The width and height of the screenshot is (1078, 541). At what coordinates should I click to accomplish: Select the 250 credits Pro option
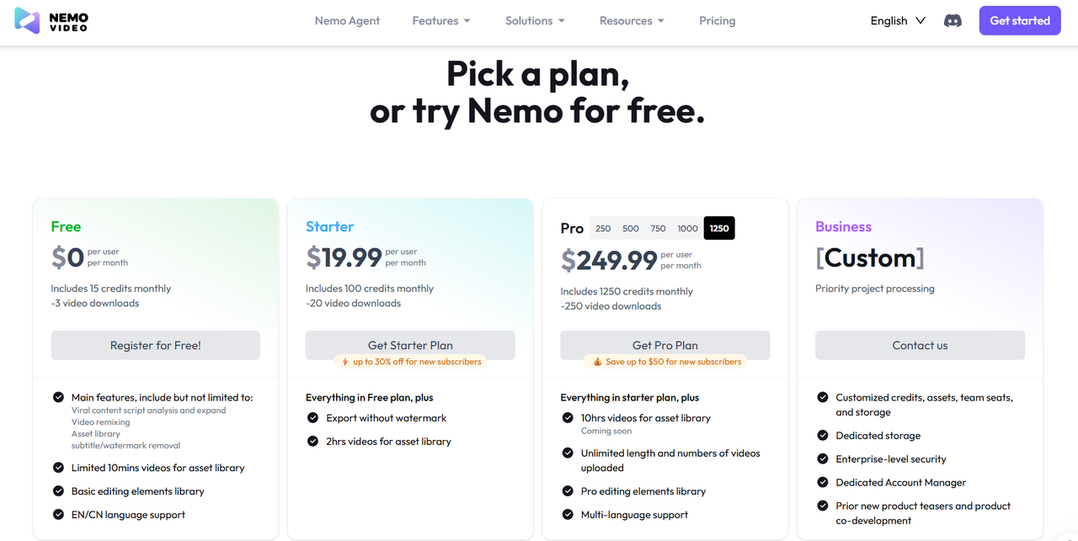pos(603,228)
